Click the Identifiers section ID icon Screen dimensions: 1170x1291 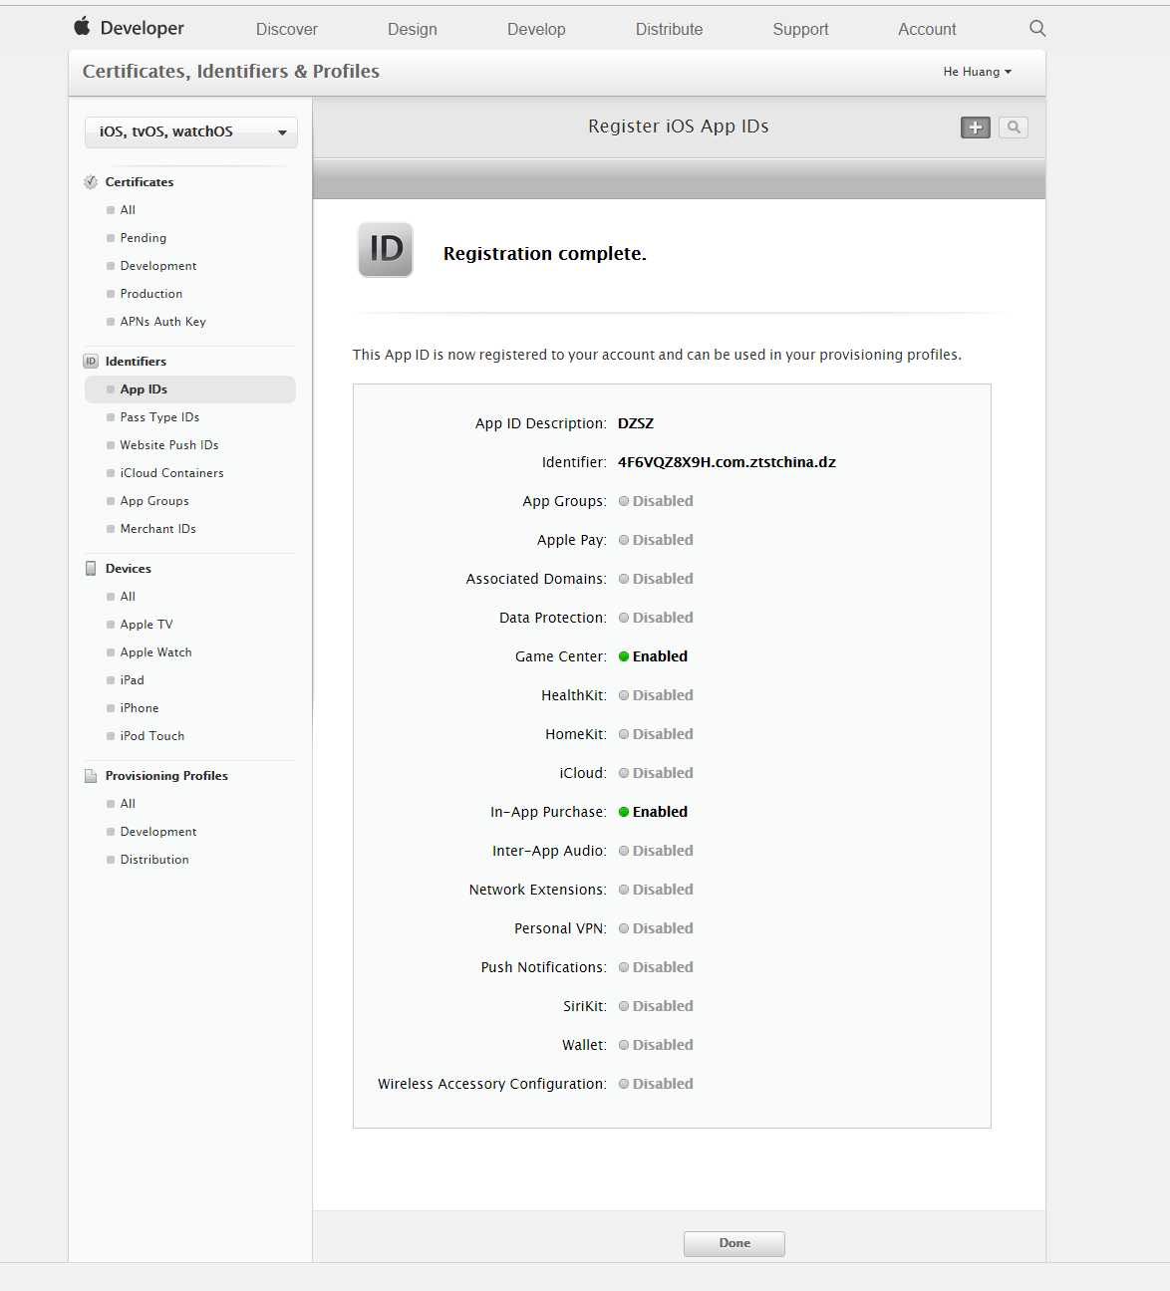pyautogui.click(x=91, y=362)
